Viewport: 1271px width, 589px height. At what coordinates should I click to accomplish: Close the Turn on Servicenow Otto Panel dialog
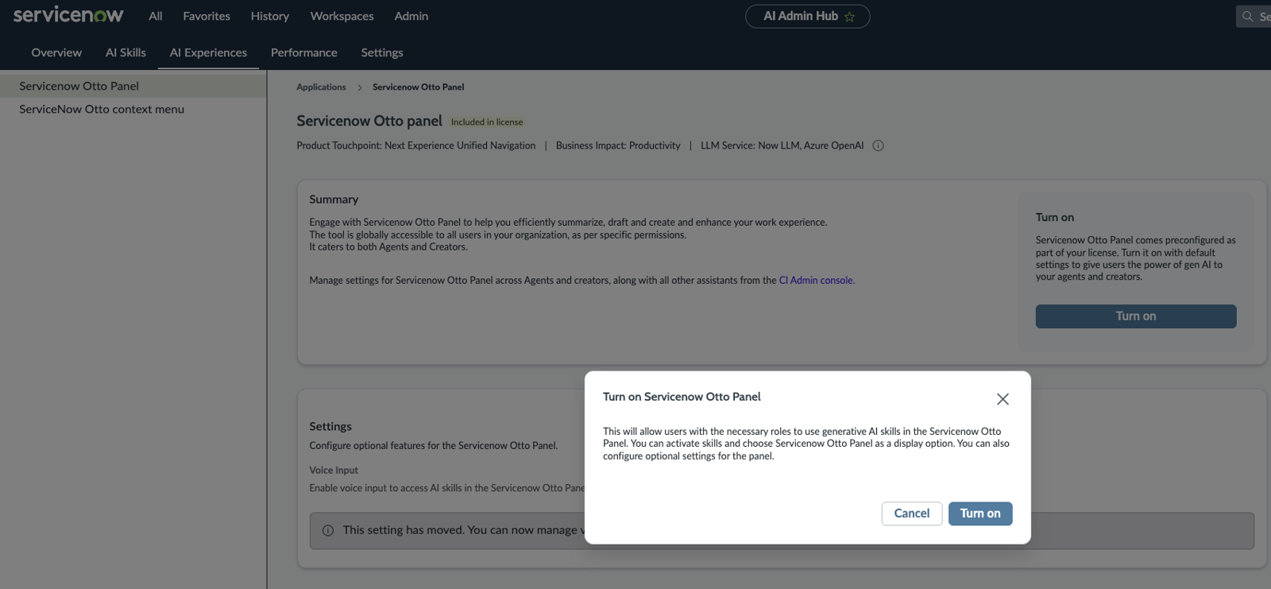(1003, 399)
